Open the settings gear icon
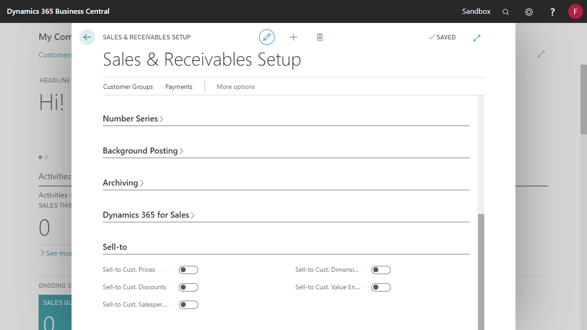The width and height of the screenshot is (587, 330). pyautogui.click(x=529, y=12)
